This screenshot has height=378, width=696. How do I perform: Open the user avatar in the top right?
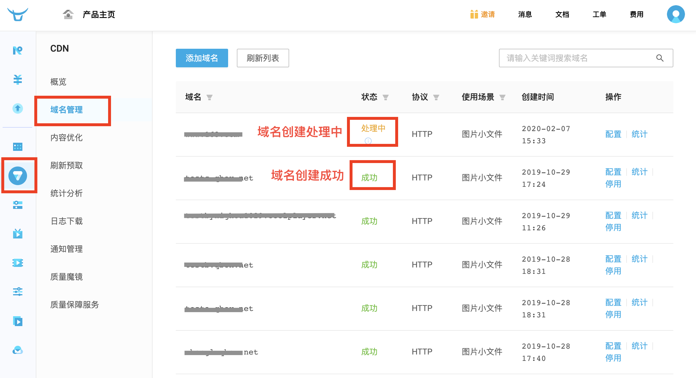[x=675, y=14]
